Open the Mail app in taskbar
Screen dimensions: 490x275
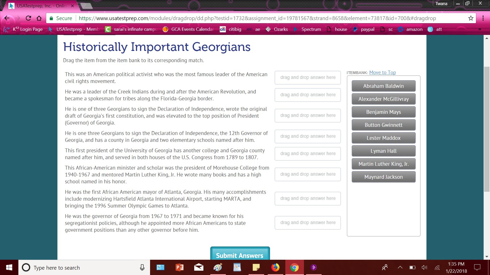(199, 267)
